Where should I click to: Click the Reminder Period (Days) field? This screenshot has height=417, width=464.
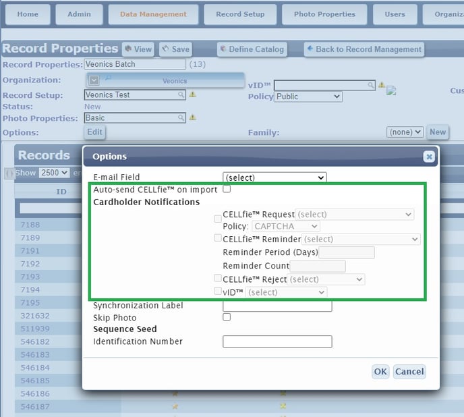click(x=347, y=252)
